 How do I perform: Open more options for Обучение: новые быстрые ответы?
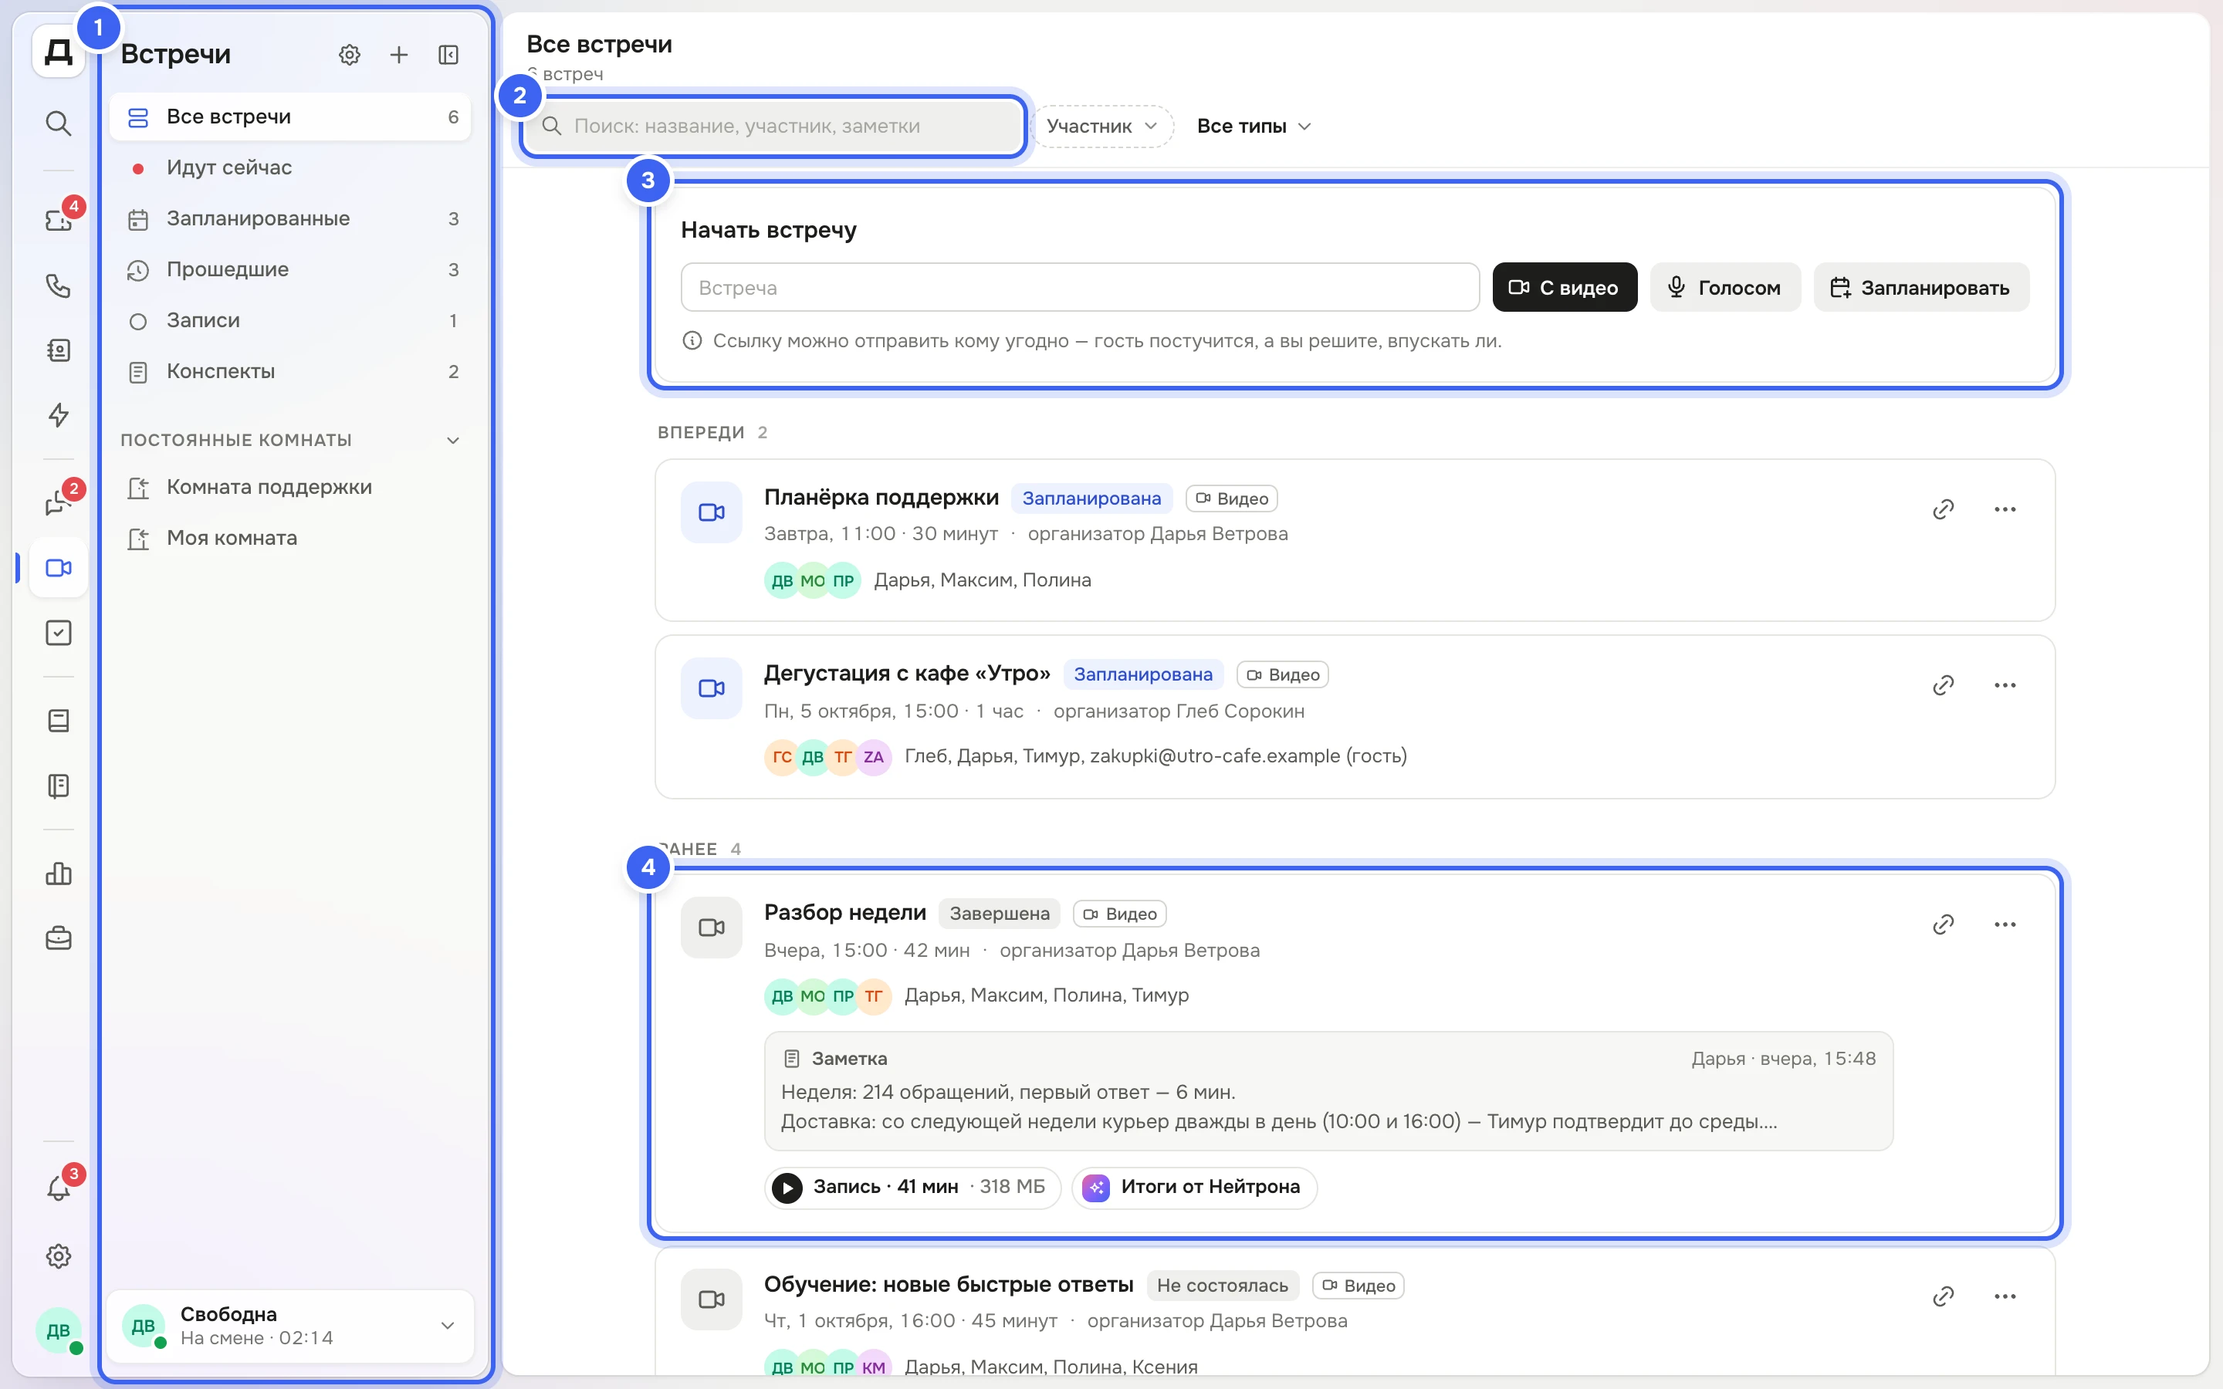[x=2005, y=1296]
